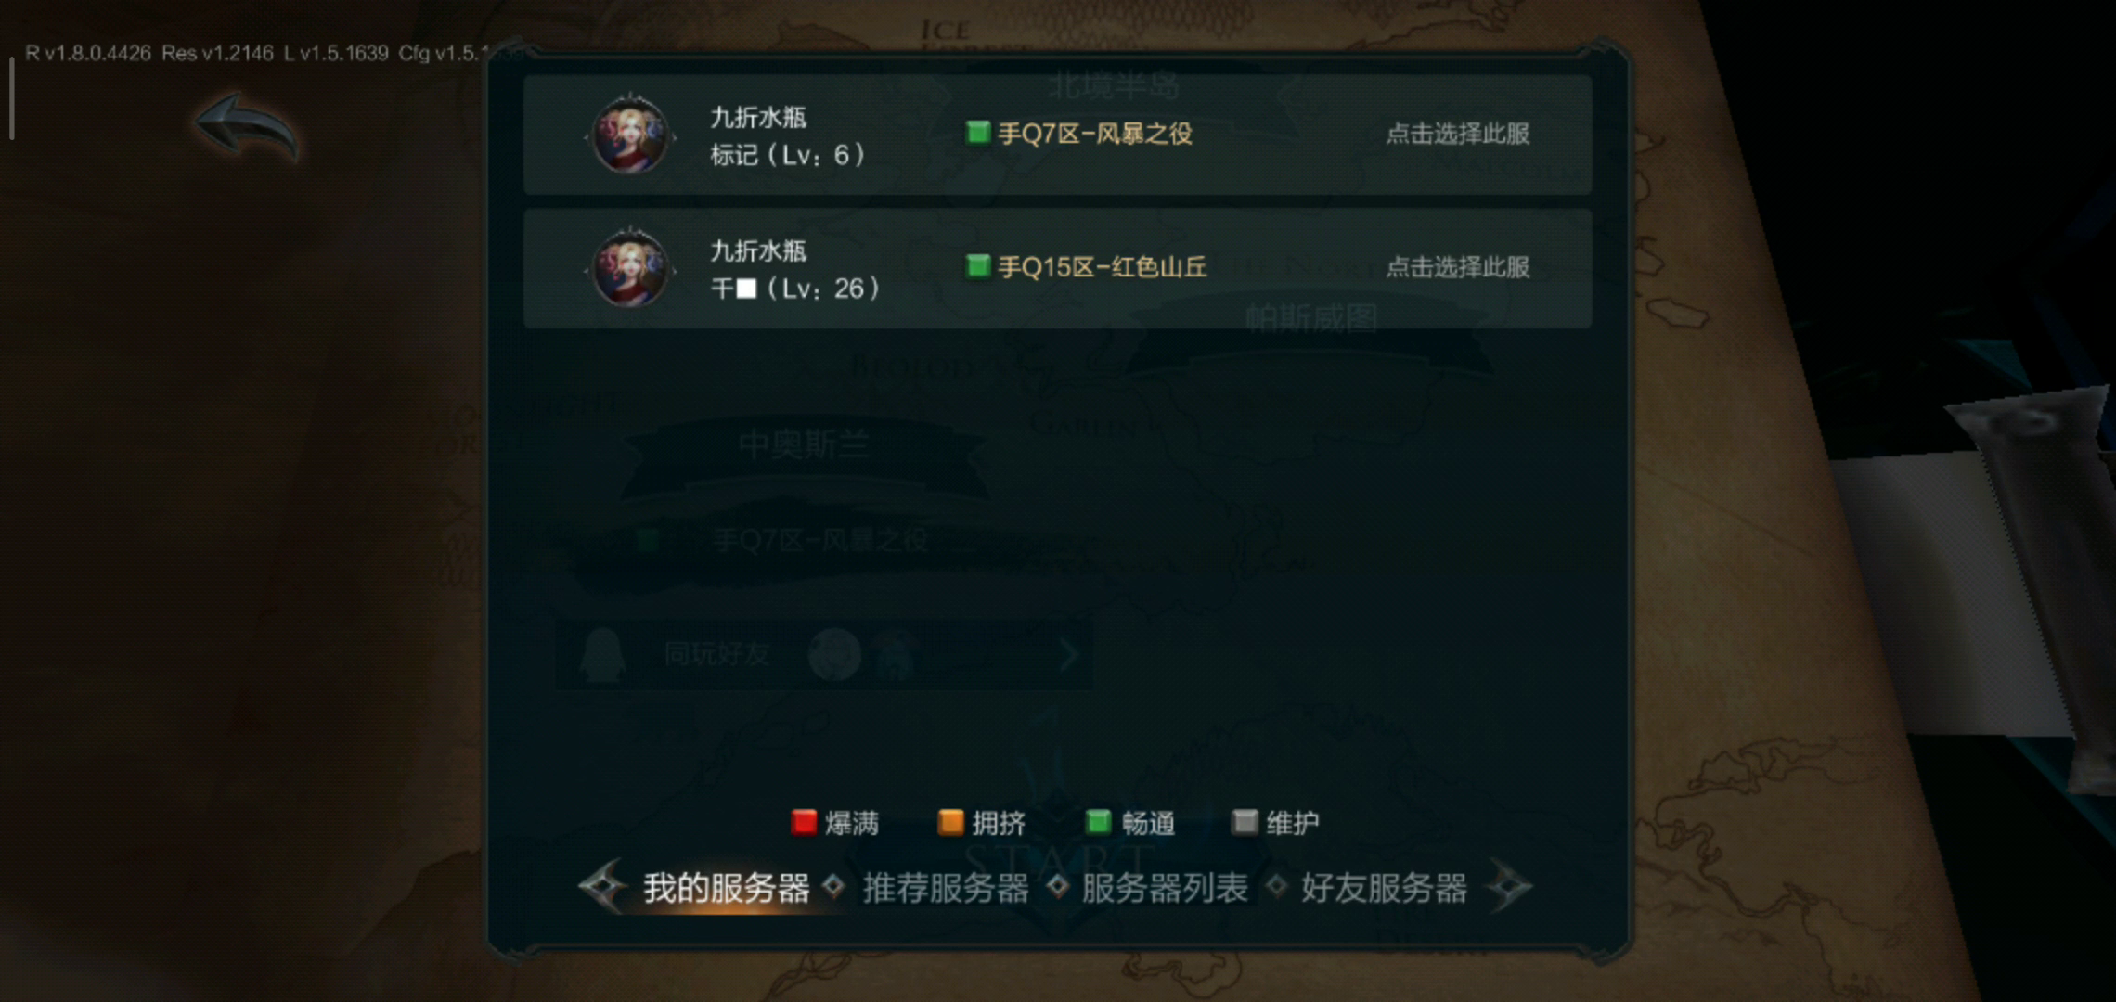Click 点击选择此服 for 红色山丘 server
The image size is (2116, 1002).
1457,267
